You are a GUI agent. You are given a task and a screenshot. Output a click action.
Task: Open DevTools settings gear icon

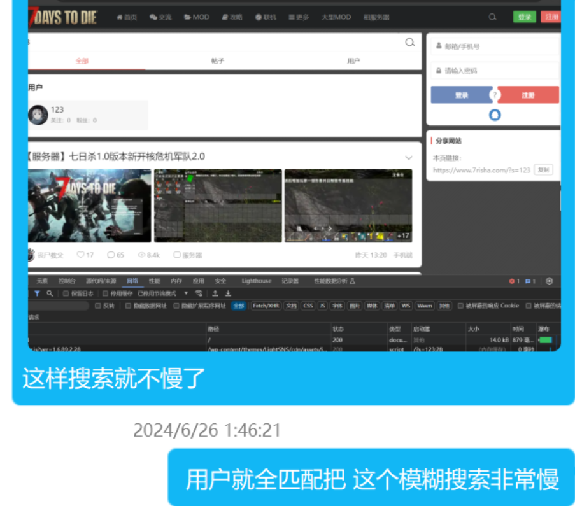pos(549,281)
